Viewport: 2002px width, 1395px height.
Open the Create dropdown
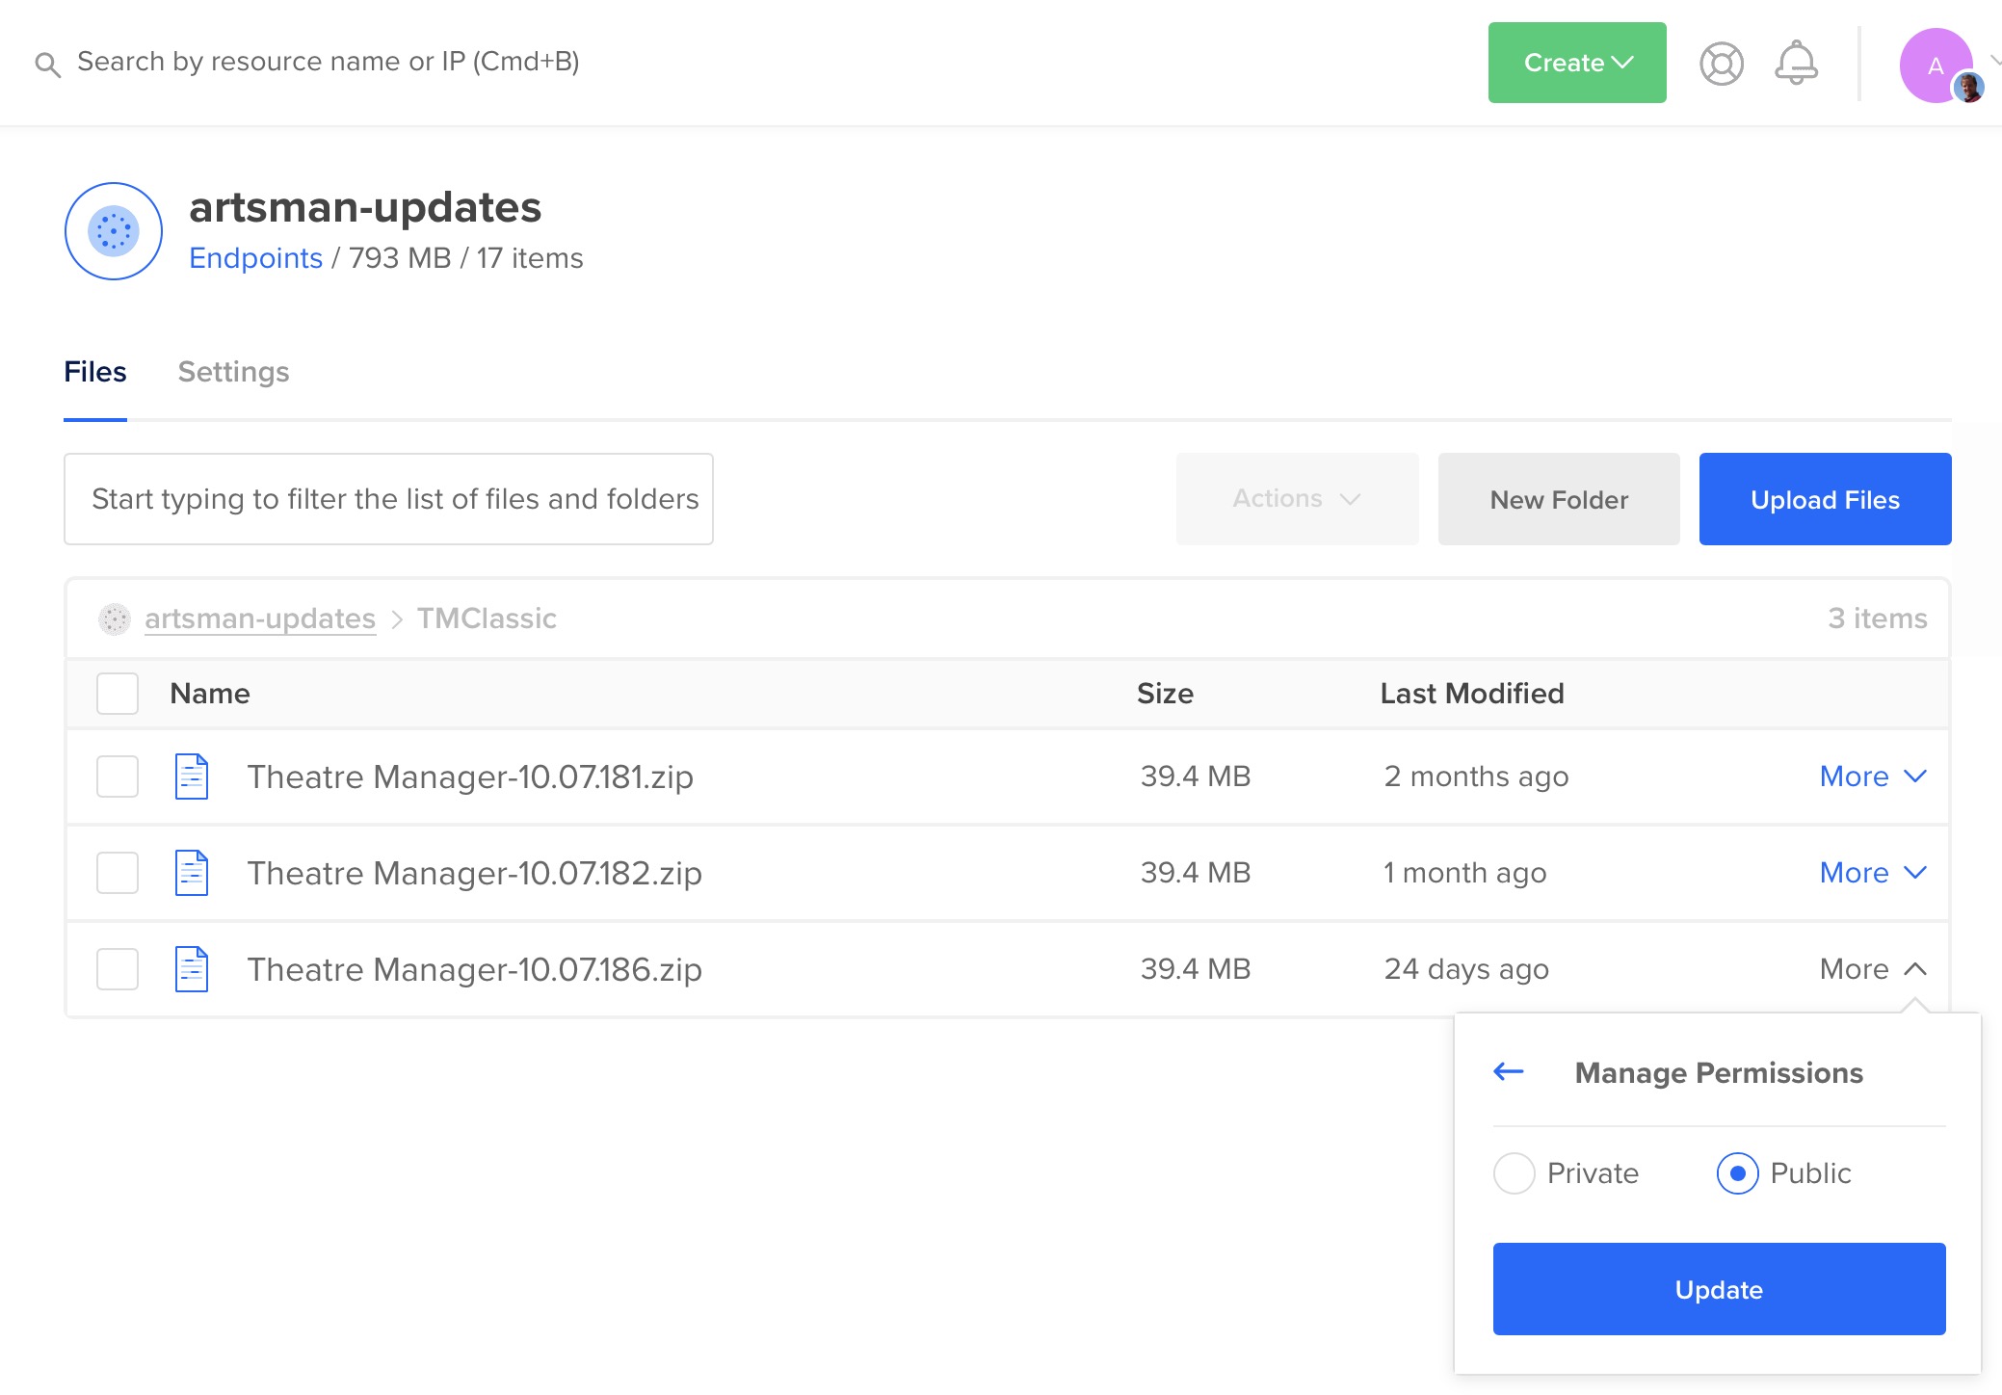(x=1577, y=63)
